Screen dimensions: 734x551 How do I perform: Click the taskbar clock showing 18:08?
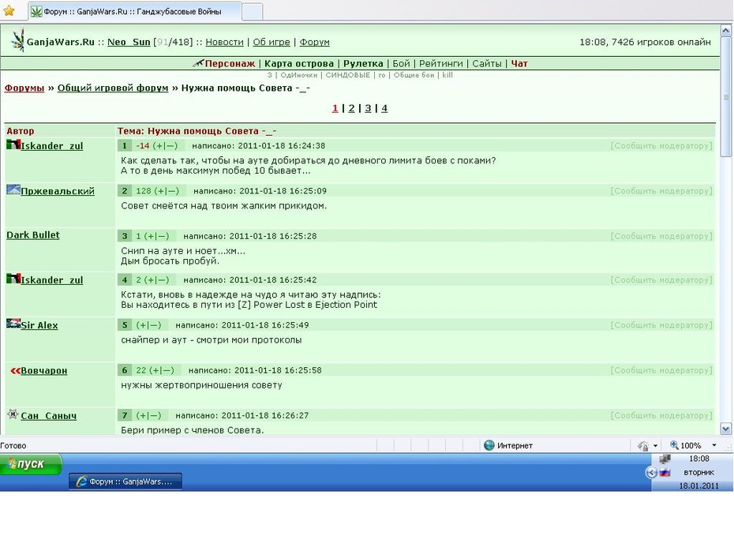pos(699,459)
